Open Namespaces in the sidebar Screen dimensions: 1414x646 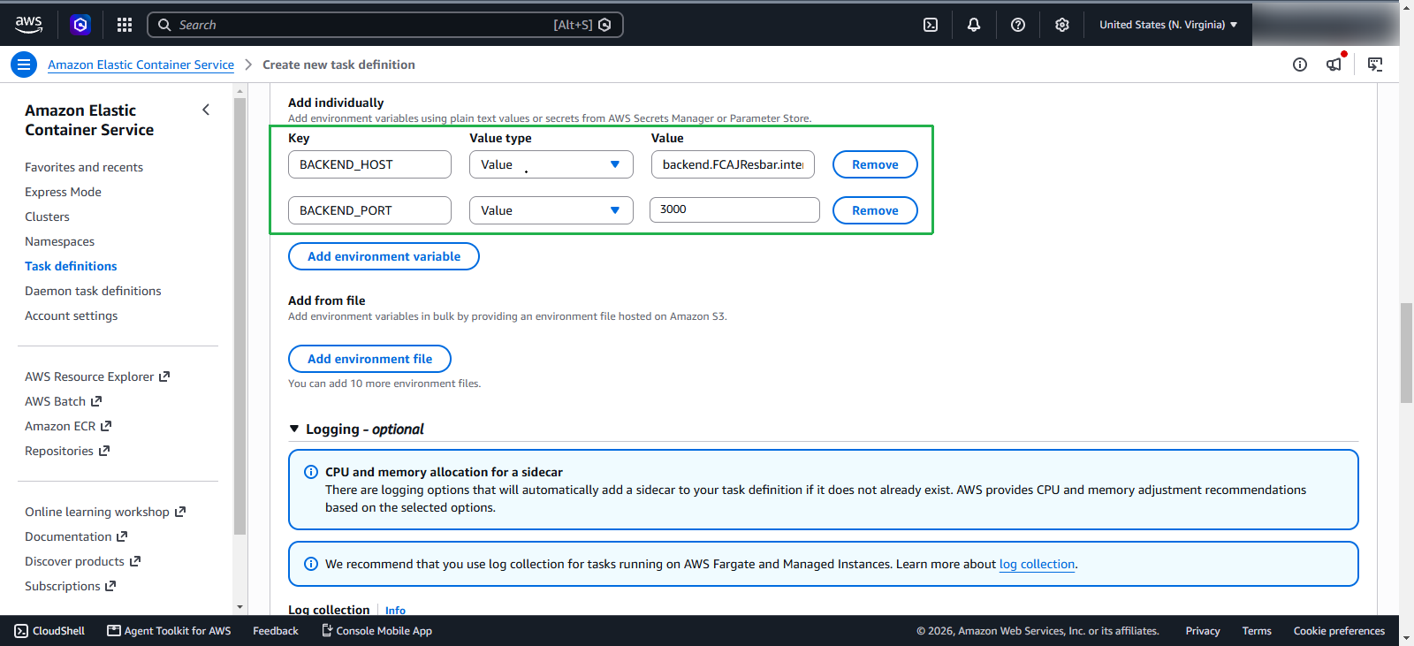click(x=59, y=241)
